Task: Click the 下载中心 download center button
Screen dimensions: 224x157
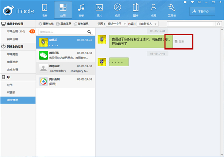Action: [x=202, y=12]
